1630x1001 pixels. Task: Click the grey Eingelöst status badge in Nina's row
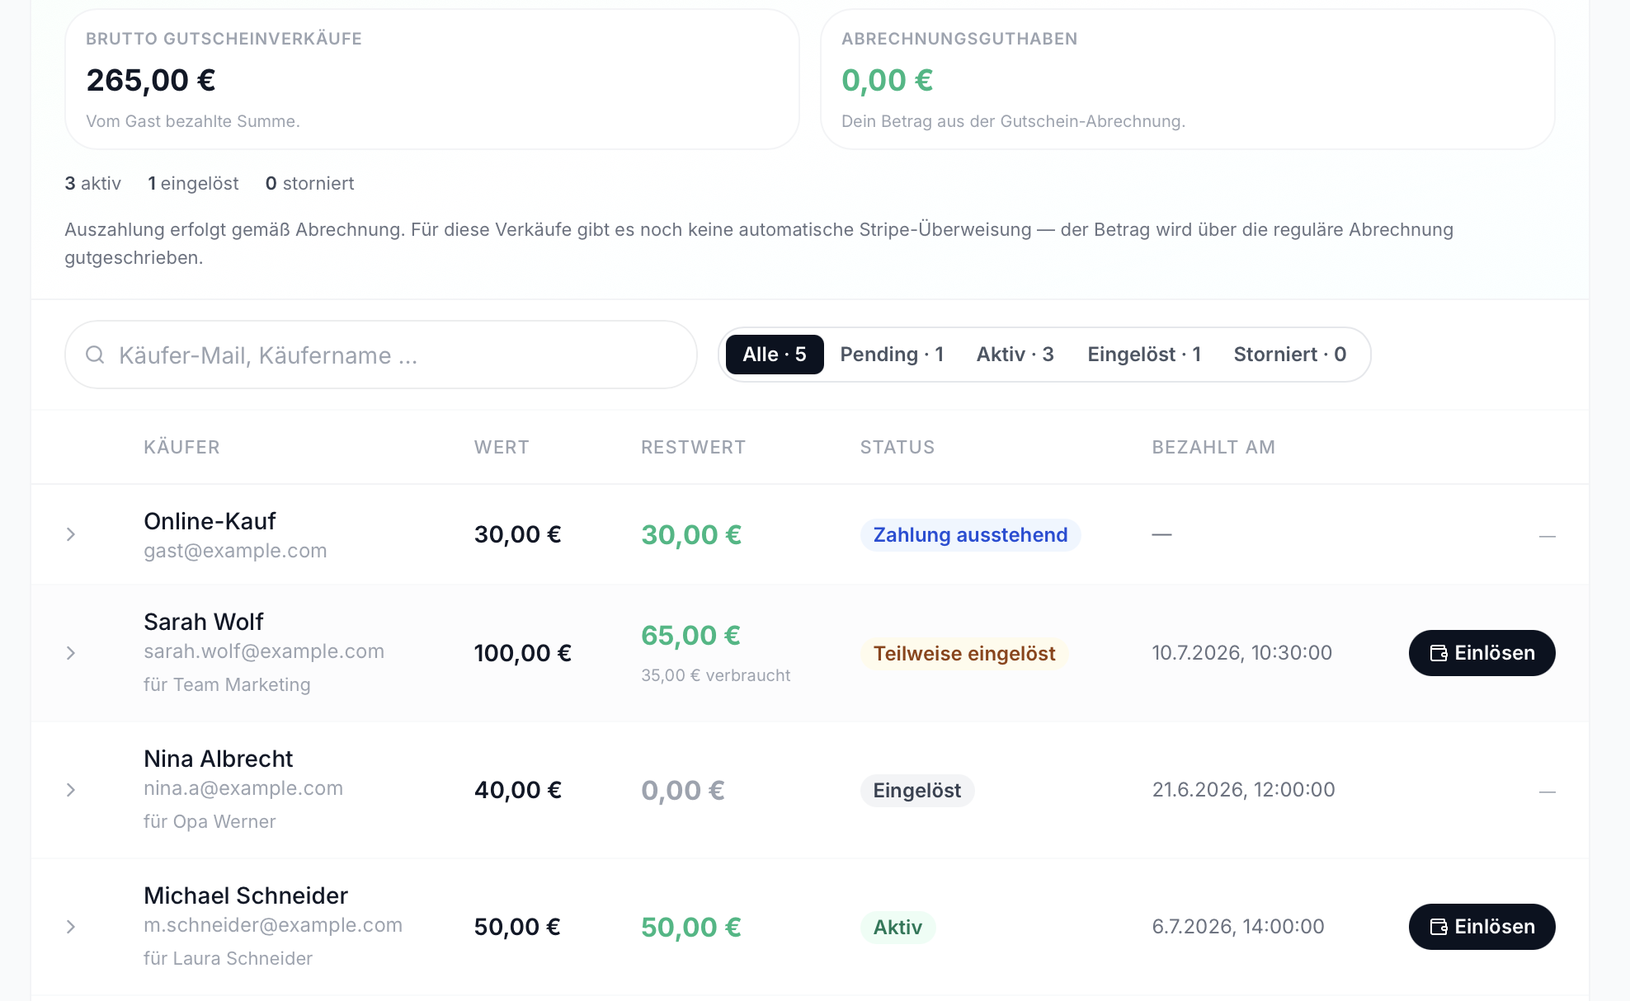(x=917, y=791)
